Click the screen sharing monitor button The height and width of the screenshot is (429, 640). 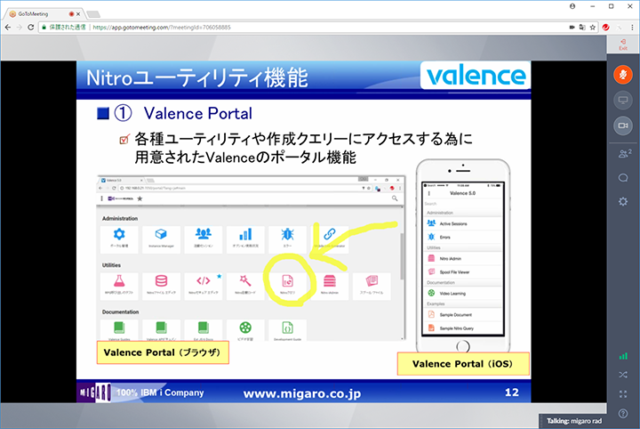623,100
